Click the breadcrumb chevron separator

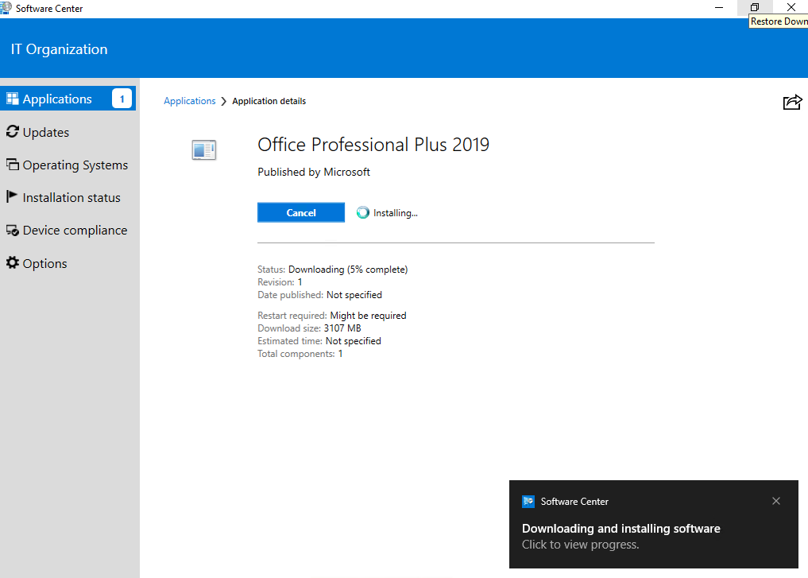click(x=223, y=101)
